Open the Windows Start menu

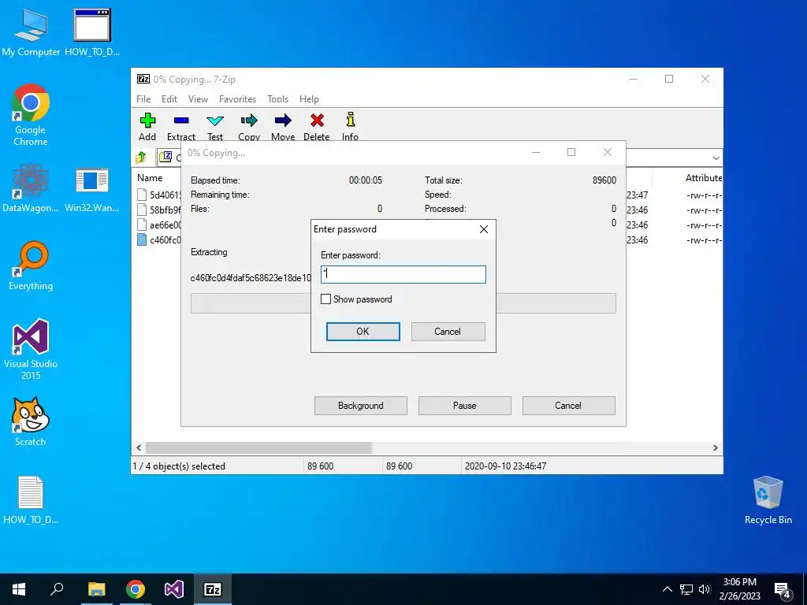coord(19,589)
